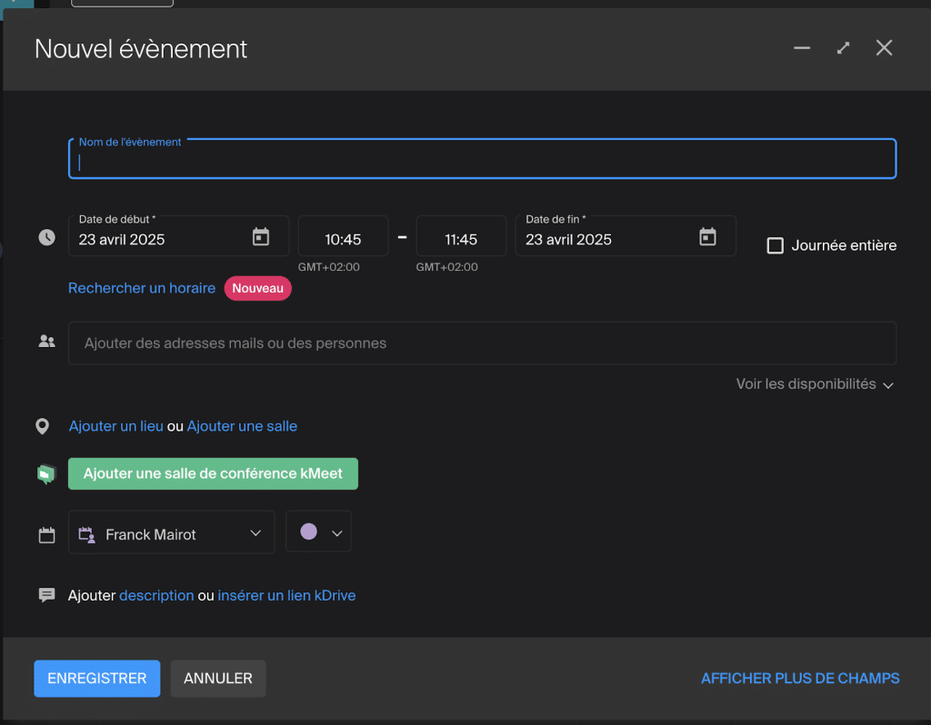Select the 10:45 start time field
931x725 pixels.
343,239
